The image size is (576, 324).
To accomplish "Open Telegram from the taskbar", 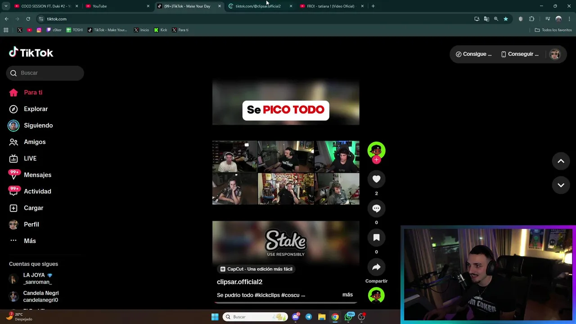I will point(309,317).
